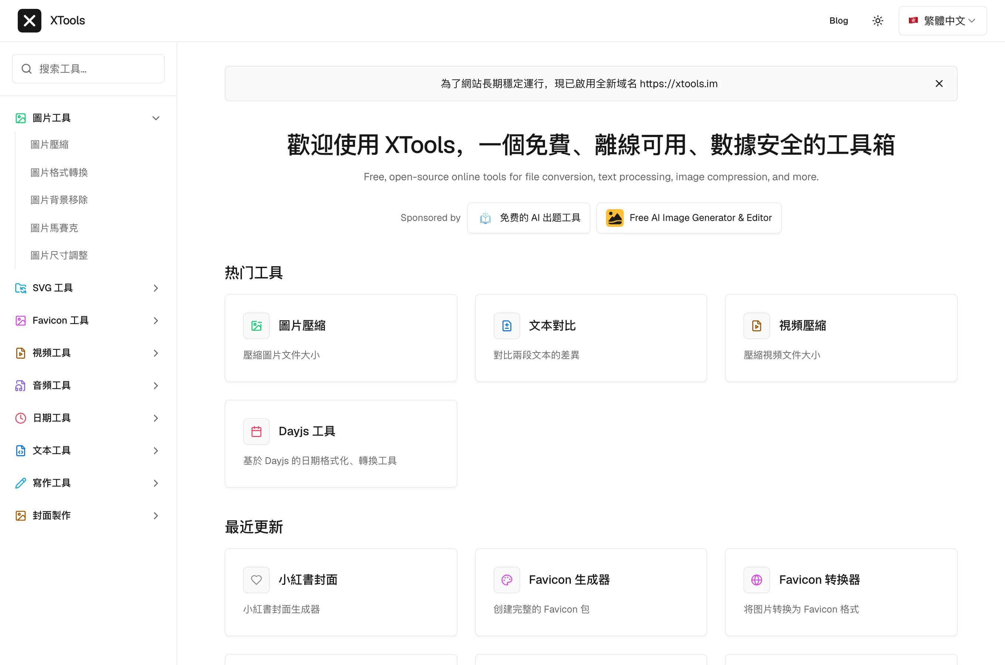Open 圖片壓縮 in the sidebar

[x=50, y=144]
